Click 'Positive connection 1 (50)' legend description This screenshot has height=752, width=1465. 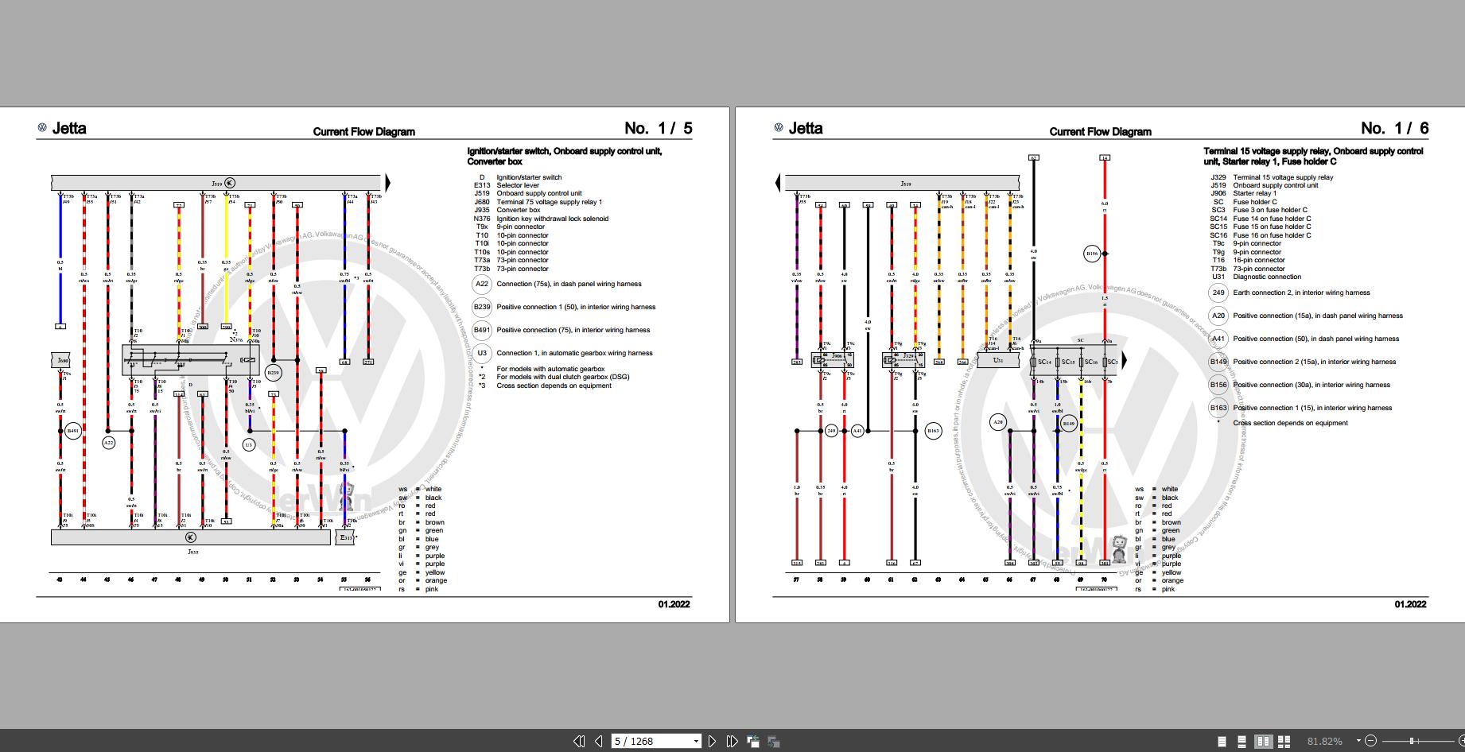point(576,307)
